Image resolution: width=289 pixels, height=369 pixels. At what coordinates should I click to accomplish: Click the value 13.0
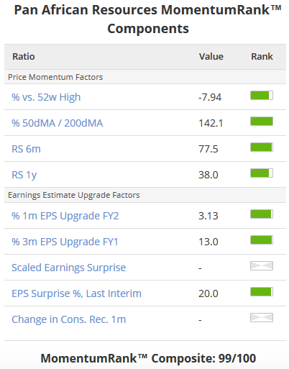208,242
